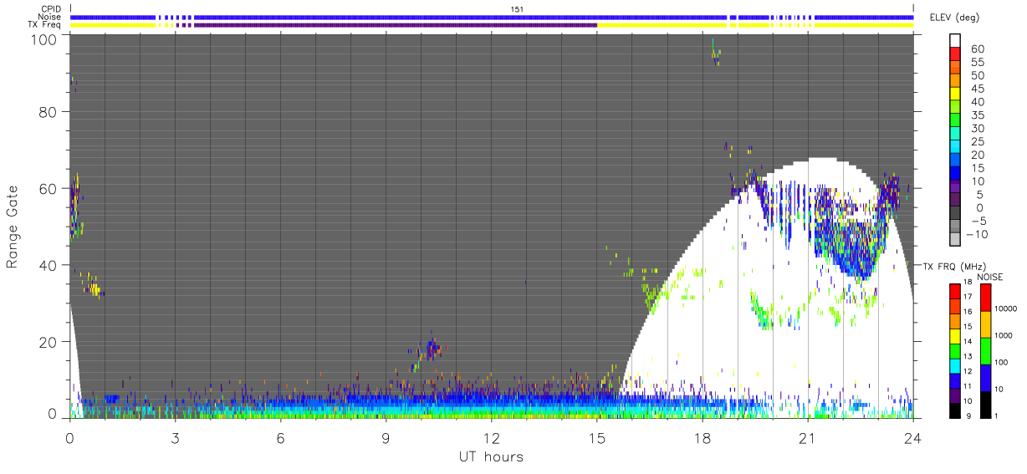Screen dimensions: 1027x474
Task: Click the 'UT hours' x-axis title
Action: (x=490, y=457)
